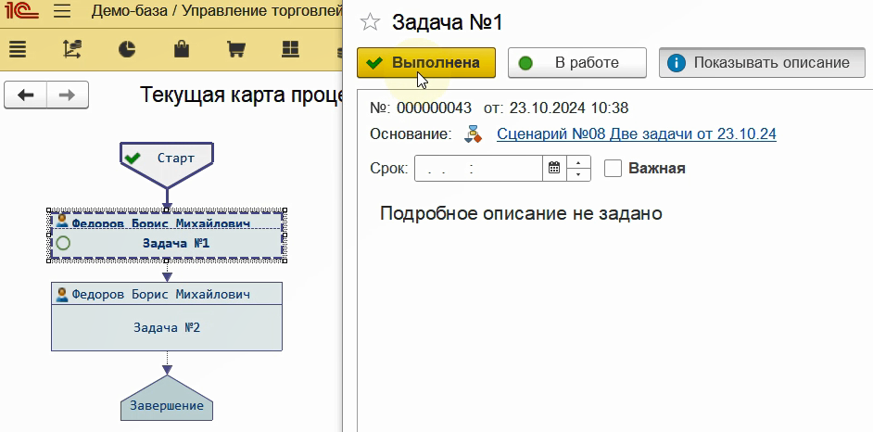The height and width of the screenshot is (432, 873).
Task: Open the shopping bag purchases section
Action: [182, 49]
